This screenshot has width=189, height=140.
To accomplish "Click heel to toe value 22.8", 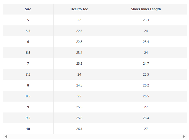I will [x=79, y=42].
